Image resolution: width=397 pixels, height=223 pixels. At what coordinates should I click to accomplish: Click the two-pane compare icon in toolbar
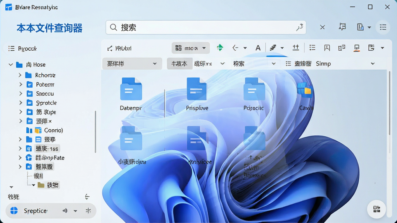point(342,48)
